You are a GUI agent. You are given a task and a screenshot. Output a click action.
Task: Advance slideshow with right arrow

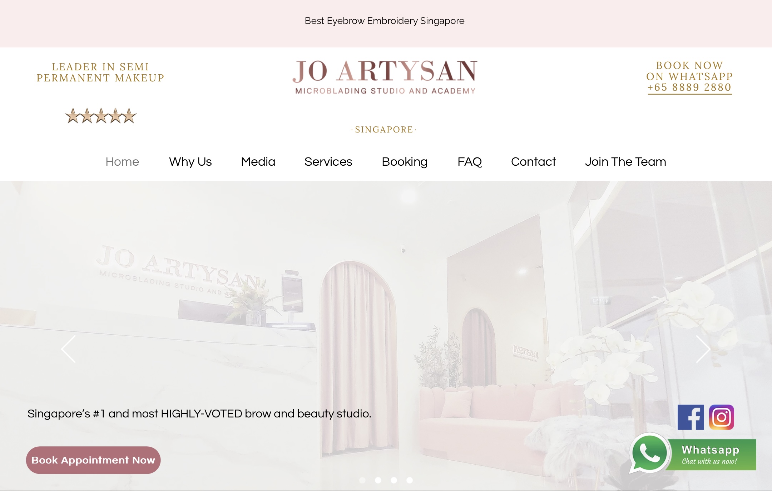pos(703,349)
